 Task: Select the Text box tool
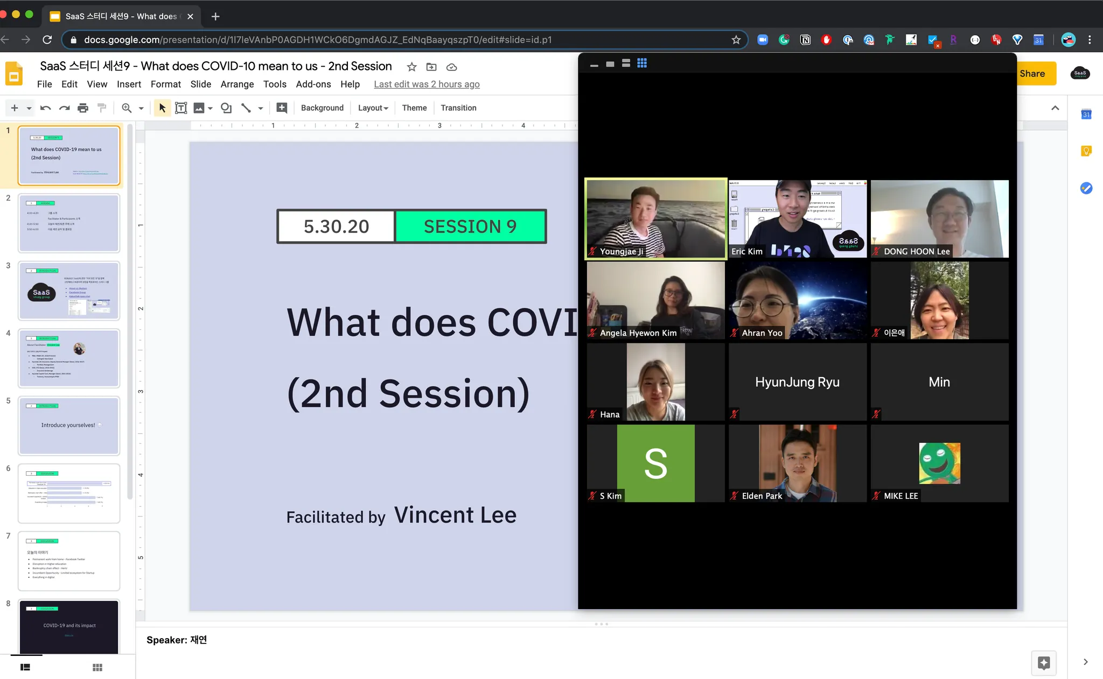[x=181, y=108]
